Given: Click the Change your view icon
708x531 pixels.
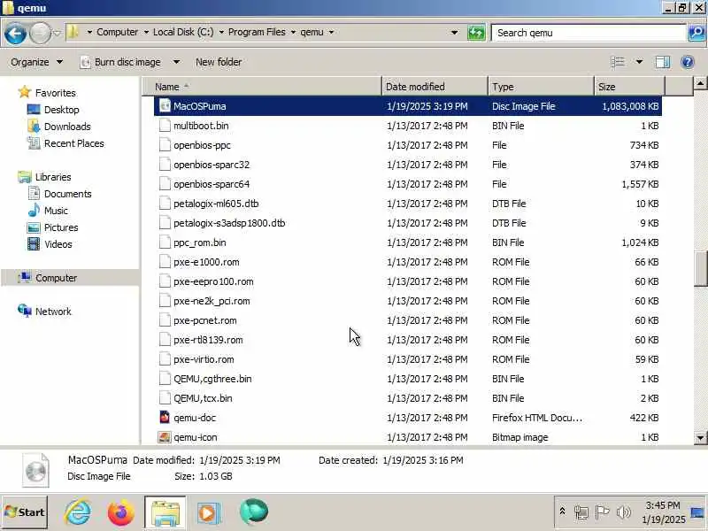Looking at the screenshot, I should 617,62.
